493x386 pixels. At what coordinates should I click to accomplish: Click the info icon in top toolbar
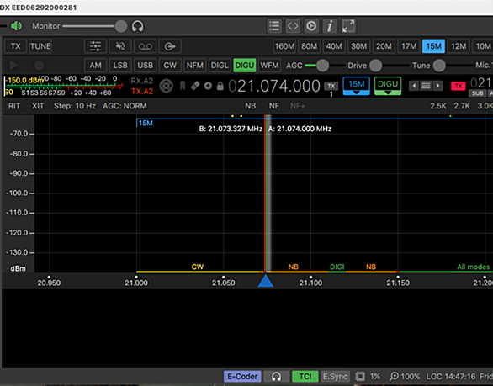(330, 26)
